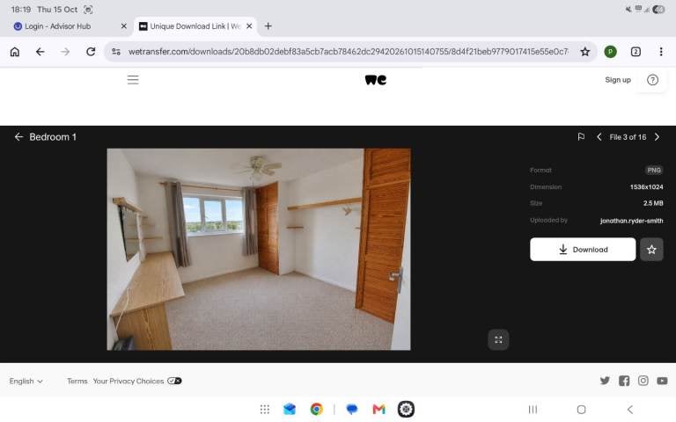Open Your Privacy Choices link
Image resolution: width=676 pixels, height=422 pixels.
pyautogui.click(x=129, y=381)
